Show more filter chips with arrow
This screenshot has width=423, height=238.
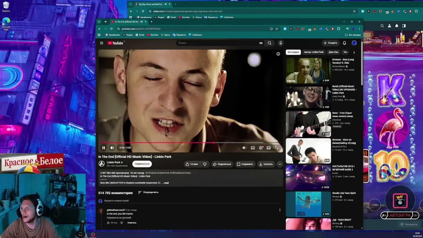[x=354, y=52]
